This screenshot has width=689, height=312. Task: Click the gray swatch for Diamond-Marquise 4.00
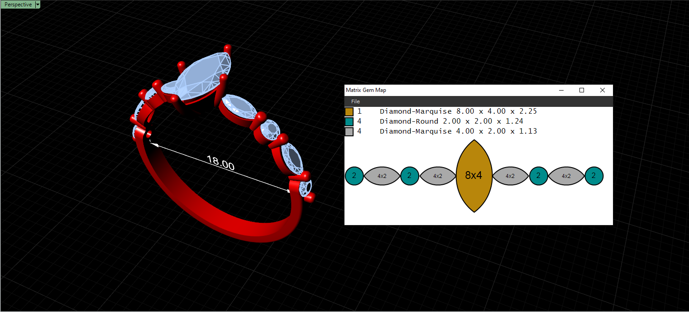tap(349, 132)
